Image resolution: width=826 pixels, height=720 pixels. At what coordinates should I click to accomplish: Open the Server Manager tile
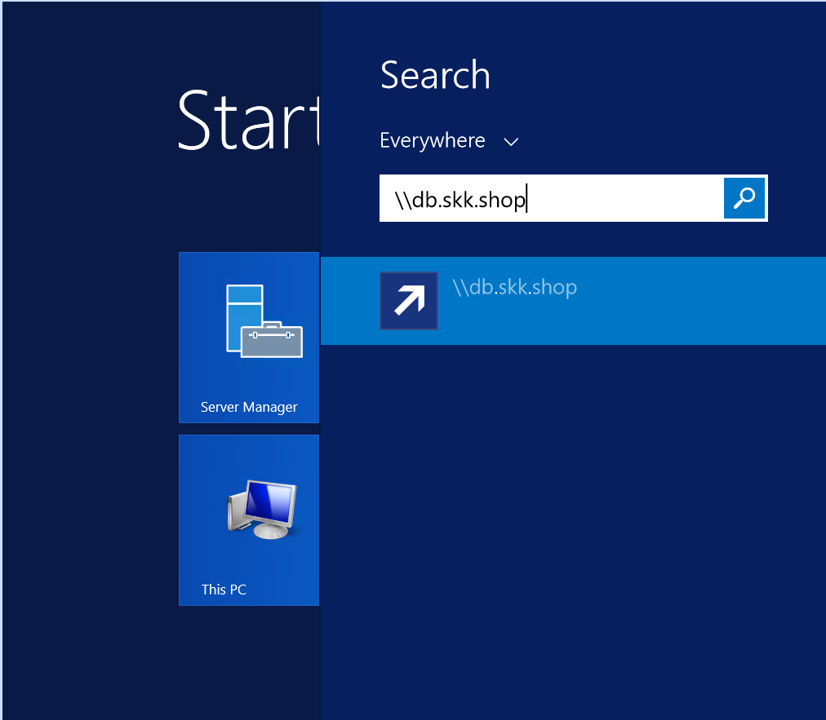[x=249, y=338]
